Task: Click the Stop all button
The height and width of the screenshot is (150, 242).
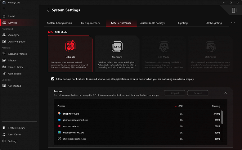Action: click(x=174, y=93)
